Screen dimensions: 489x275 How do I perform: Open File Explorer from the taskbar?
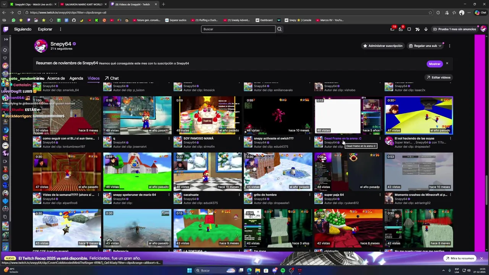pyautogui.click(x=257, y=270)
